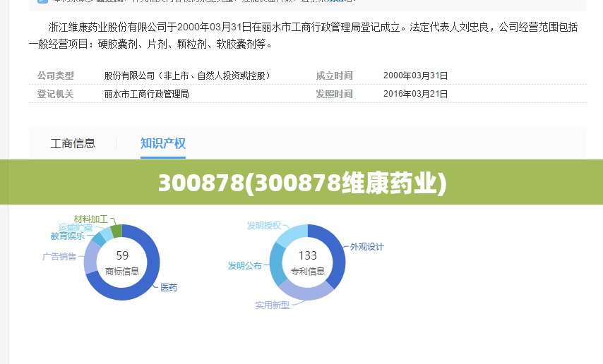Click the 发照时间 date 2016年03月21日
Screen dimensions: 603x364
coord(415,94)
